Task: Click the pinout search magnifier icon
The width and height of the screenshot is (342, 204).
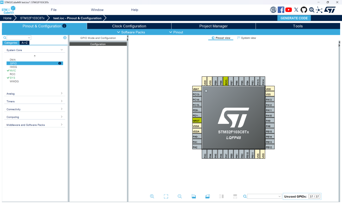Action: (245, 196)
